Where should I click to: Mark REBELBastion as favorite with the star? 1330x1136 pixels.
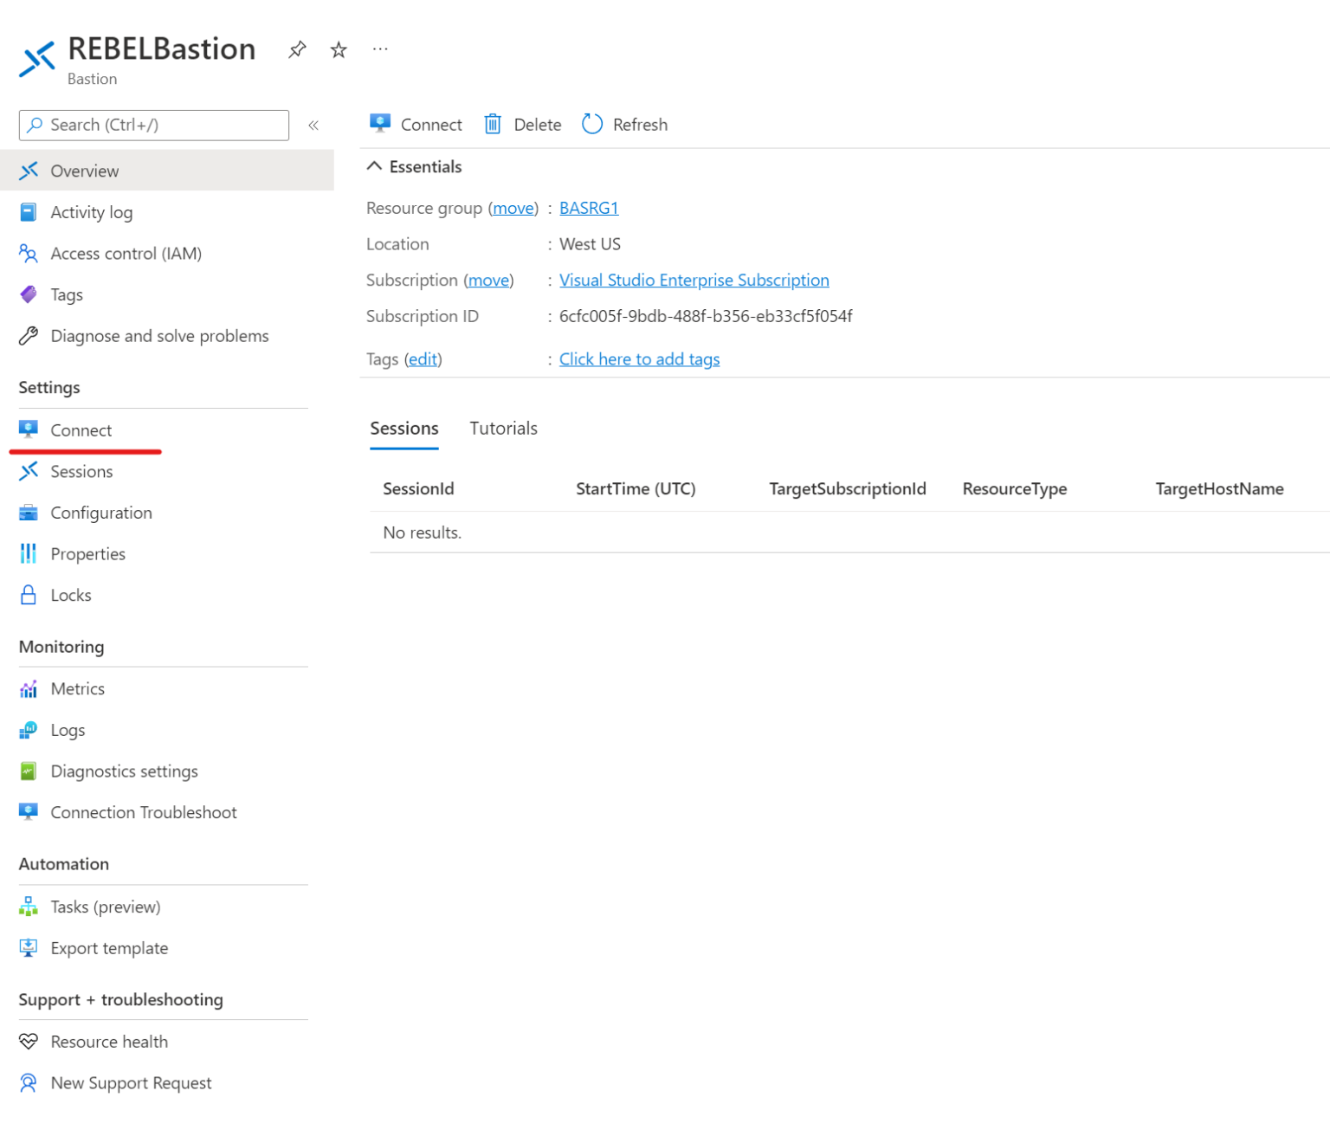point(338,49)
